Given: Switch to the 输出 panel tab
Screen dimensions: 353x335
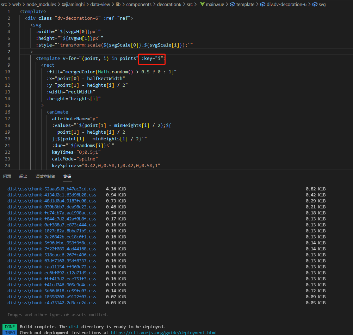Looking at the screenshot, I should pyautogui.click(x=23, y=176).
